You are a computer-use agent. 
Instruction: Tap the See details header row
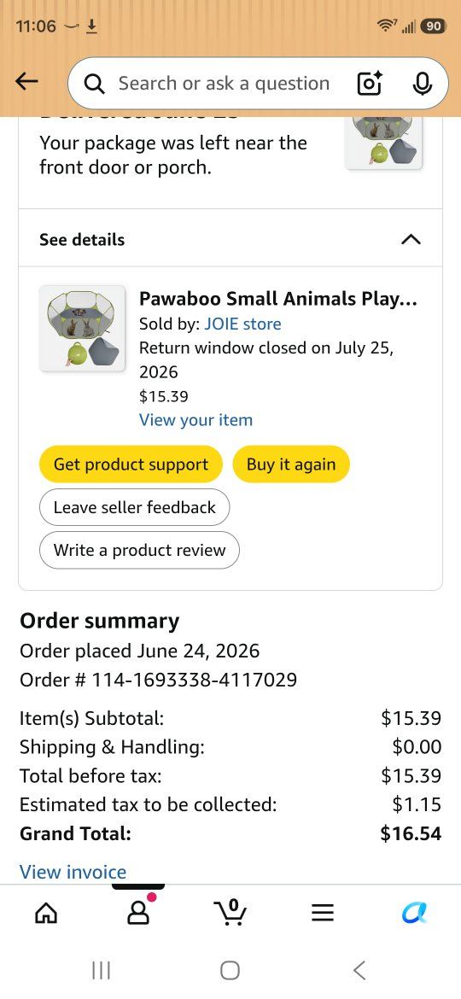230,238
